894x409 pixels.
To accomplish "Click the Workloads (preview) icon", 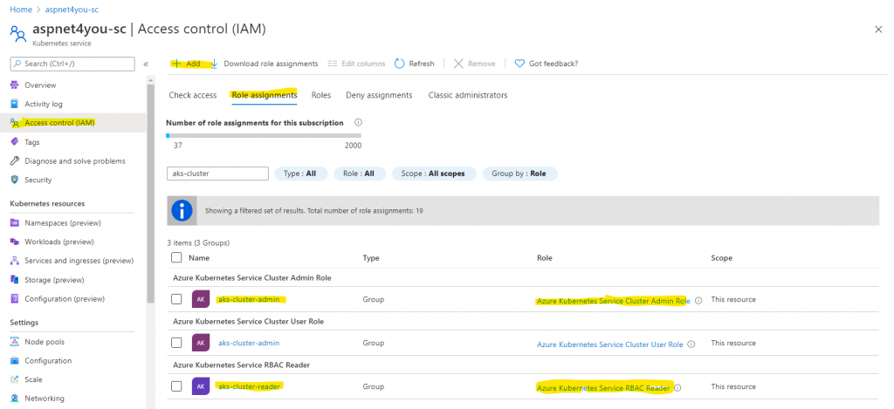I will pyautogui.click(x=15, y=242).
